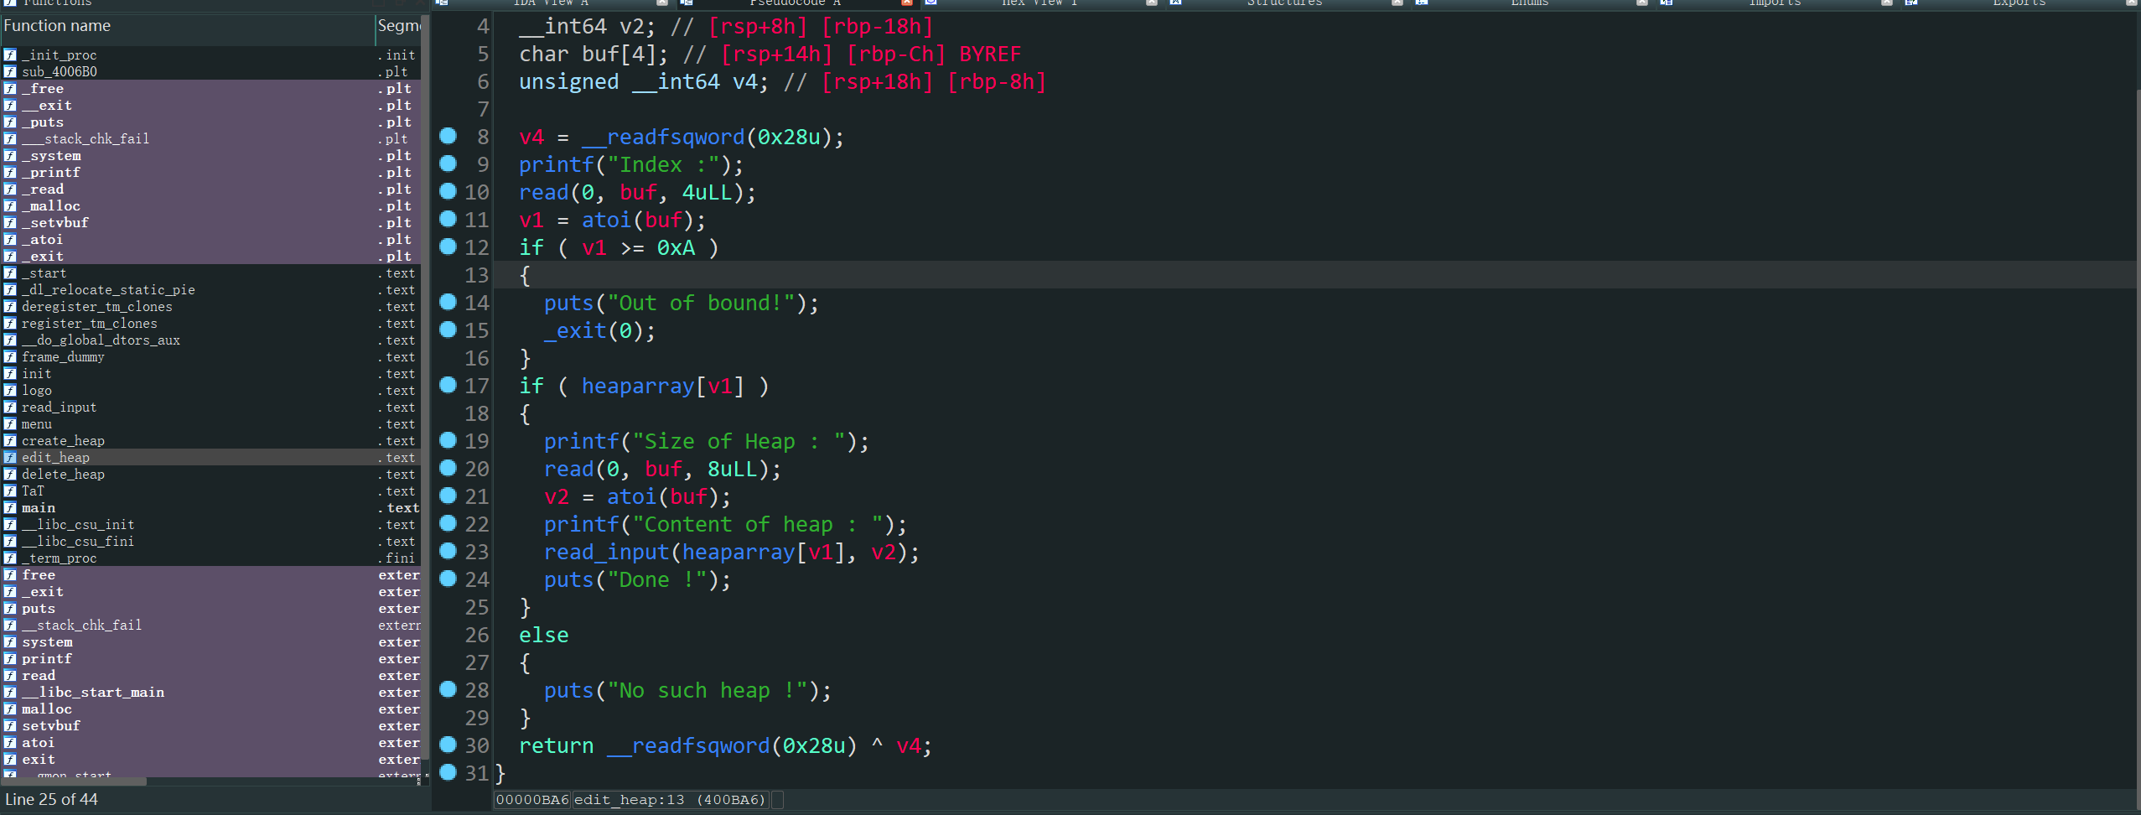Screen dimensions: 2141x815
Task: Toggle breakpoint dot on pseudocode line 28
Action: click(x=448, y=689)
